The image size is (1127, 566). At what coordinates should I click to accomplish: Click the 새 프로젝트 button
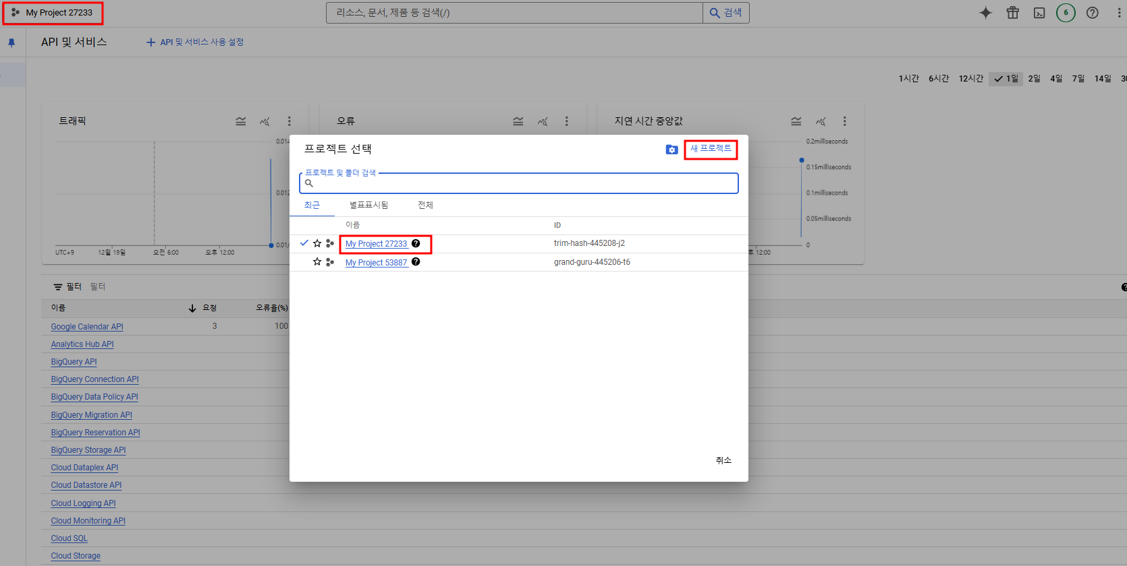(x=711, y=149)
